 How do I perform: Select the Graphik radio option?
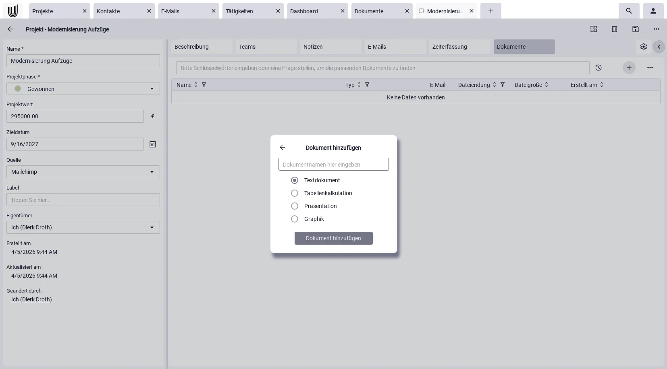(295, 219)
